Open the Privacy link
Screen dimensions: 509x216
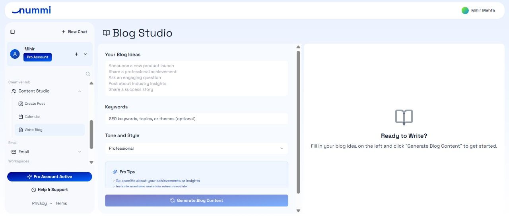coord(39,203)
